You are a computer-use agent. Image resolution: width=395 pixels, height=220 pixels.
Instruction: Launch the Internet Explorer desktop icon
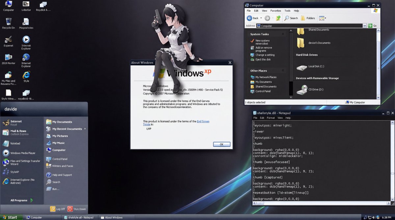click(26, 60)
